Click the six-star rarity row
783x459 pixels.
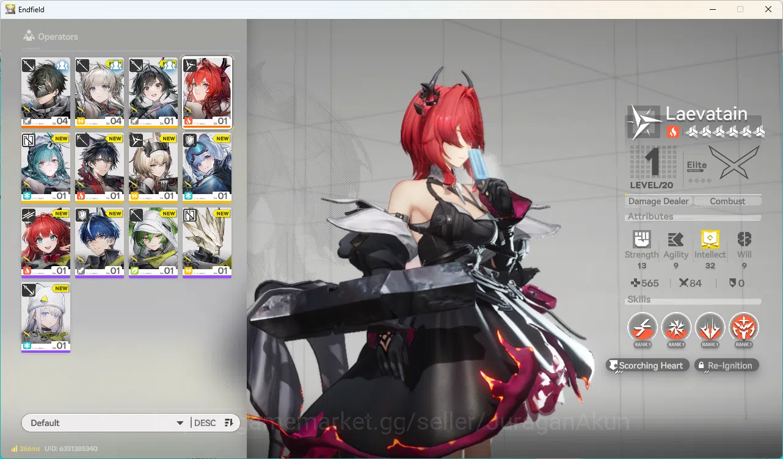click(724, 131)
